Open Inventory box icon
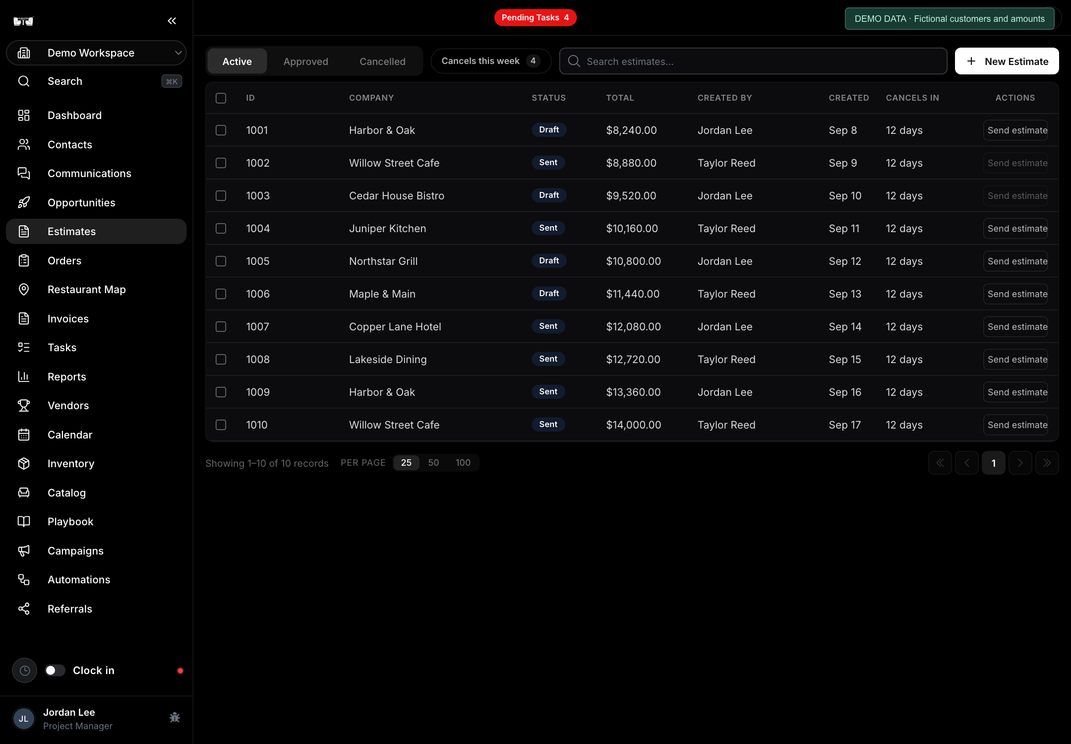The width and height of the screenshot is (1071, 744). [x=24, y=464]
